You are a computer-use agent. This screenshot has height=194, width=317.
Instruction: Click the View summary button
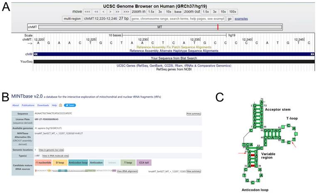coord(194,171)
